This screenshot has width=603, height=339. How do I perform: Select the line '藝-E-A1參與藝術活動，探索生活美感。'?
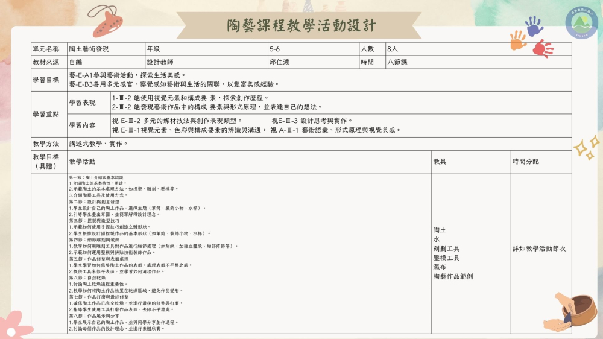coord(127,75)
